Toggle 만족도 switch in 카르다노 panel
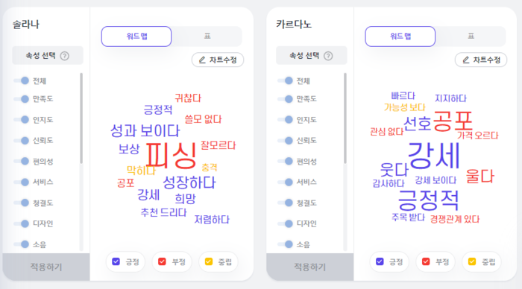Viewport: 522px width, 289px height. (x=286, y=99)
